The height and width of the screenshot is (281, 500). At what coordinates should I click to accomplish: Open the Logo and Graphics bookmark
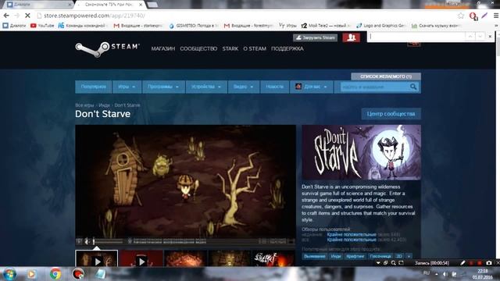[x=381, y=26]
